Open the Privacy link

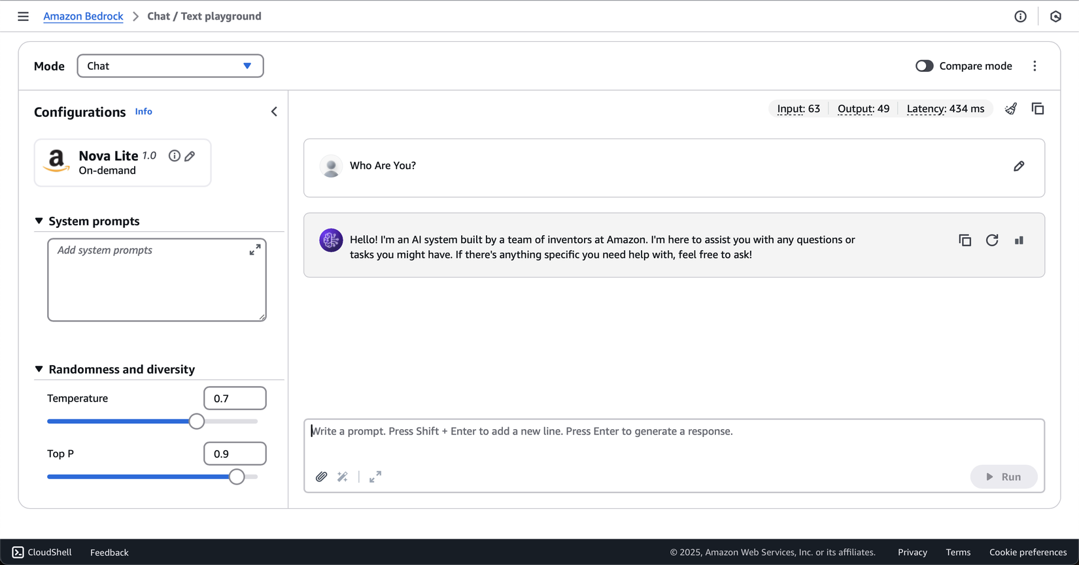point(912,553)
